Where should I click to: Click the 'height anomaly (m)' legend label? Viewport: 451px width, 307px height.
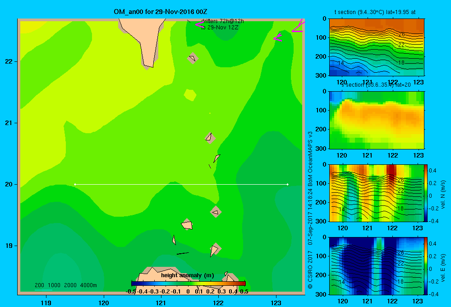[x=188, y=275]
